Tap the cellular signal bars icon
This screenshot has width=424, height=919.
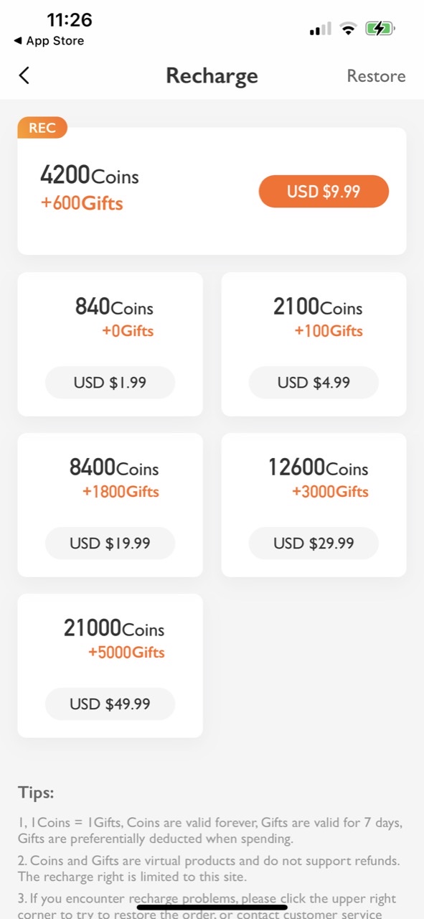[320, 29]
